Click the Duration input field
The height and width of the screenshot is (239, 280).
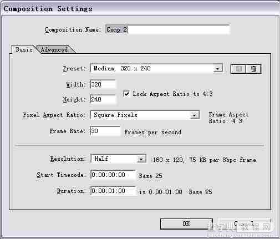tap(113, 191)
